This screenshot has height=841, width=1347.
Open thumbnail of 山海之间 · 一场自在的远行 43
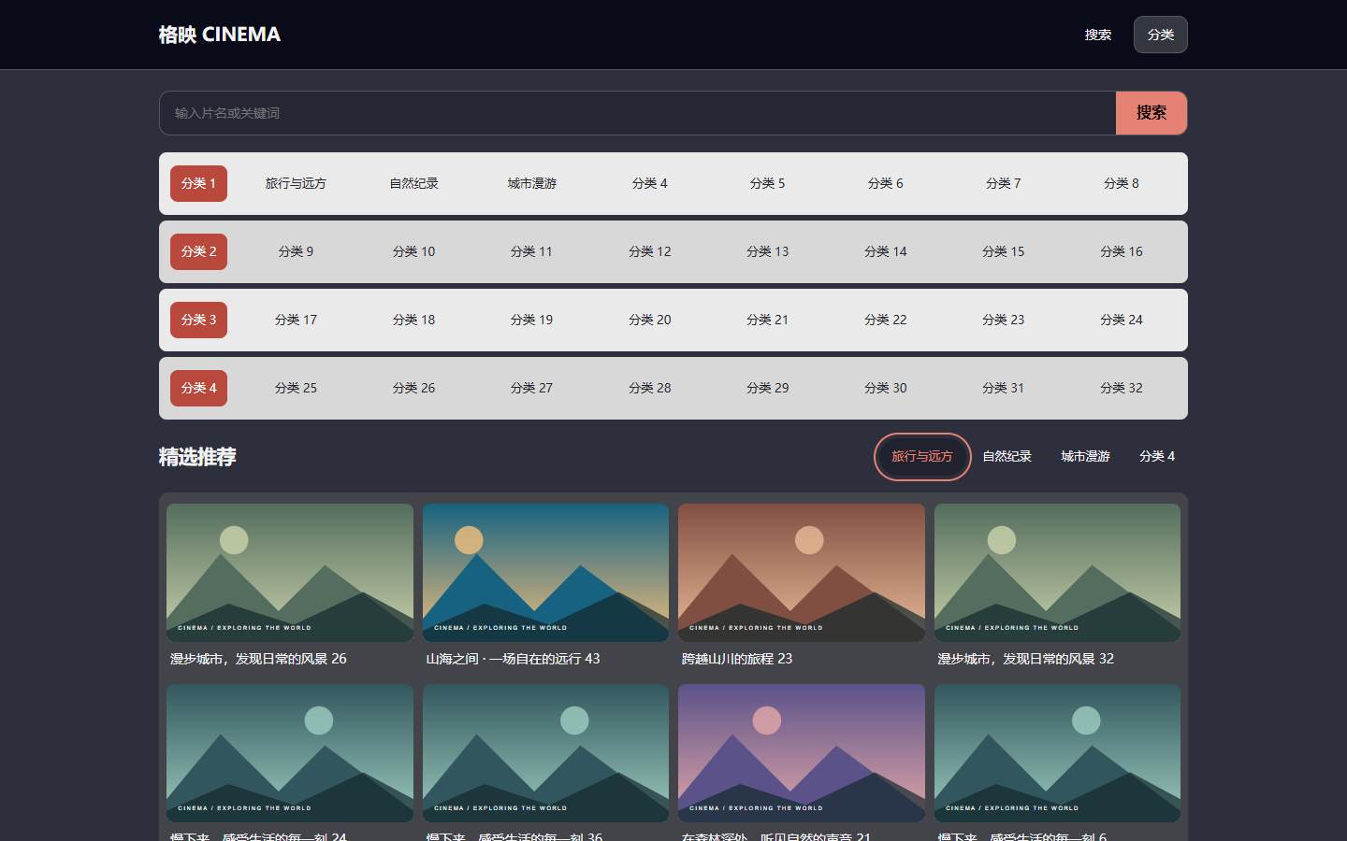(545, 573)
